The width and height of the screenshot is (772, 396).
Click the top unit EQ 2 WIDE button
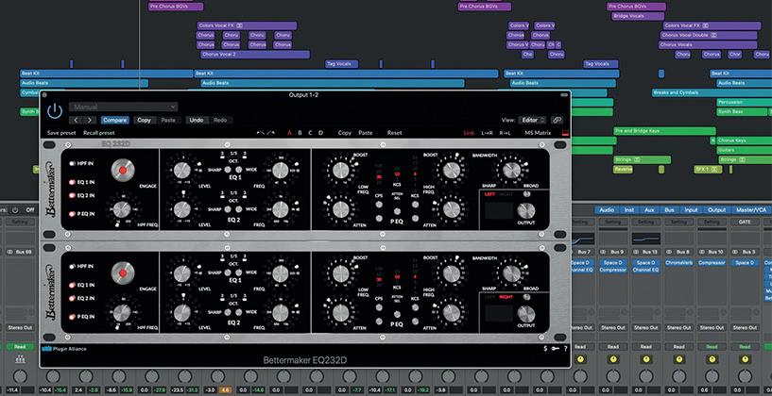click(x=240, y=208)
